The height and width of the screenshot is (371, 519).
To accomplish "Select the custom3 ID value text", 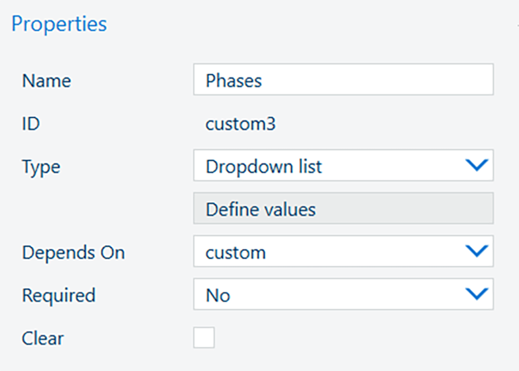I will (x=240, y=124).
